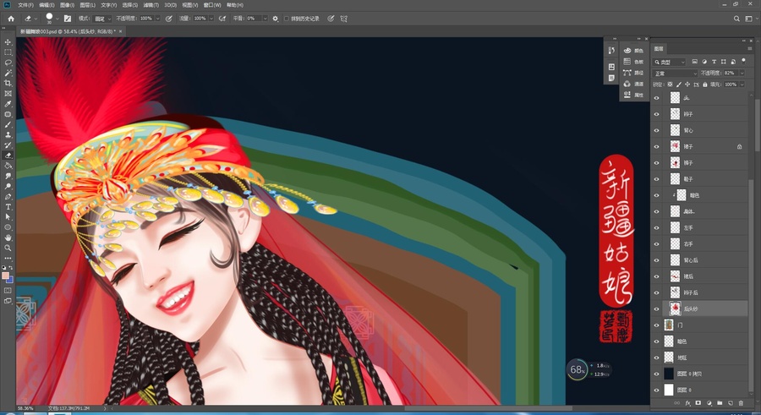Viewport: 761px width, 415px height.
Task: Select the Move tool
Action: click(8, 42)
